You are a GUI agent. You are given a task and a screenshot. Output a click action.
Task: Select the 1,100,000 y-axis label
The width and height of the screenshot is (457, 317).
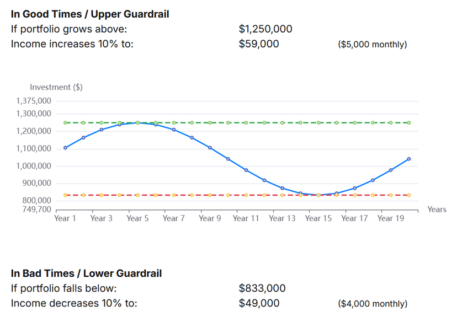tap(35, 149)
